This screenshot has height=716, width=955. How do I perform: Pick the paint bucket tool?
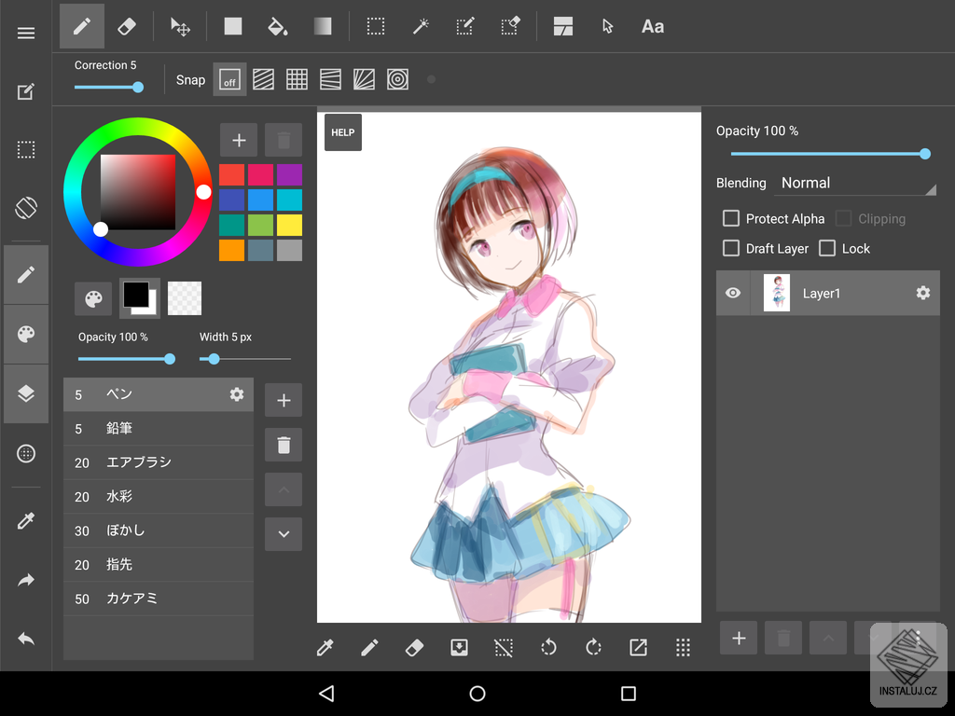(278, 27)
